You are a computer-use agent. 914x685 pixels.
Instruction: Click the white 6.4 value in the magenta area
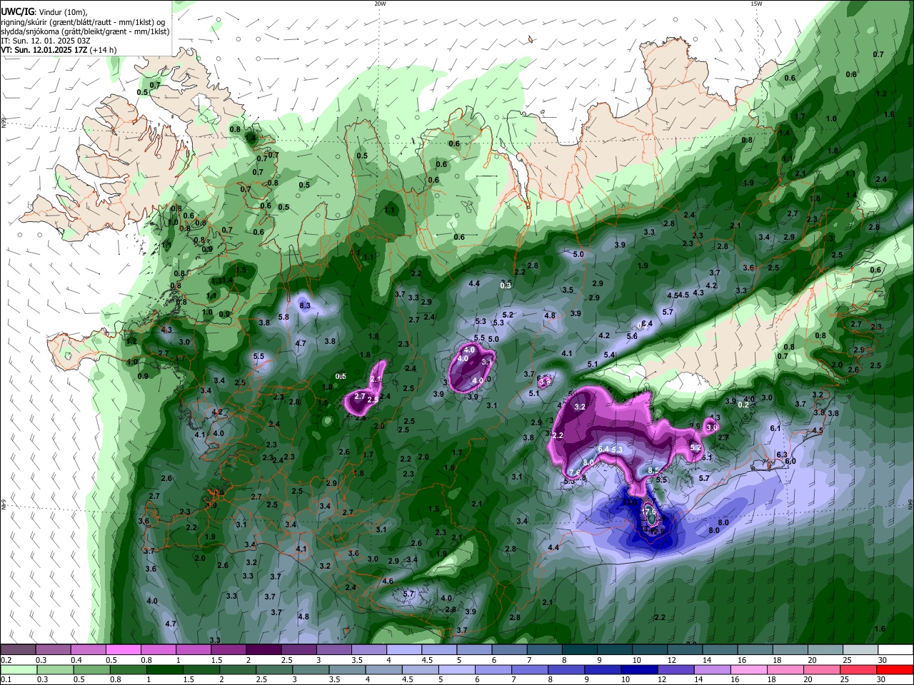click(603, 449)
